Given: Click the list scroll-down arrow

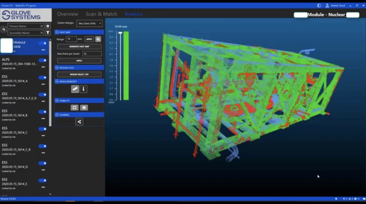Looking at the screenshot, I should (50, 194).
